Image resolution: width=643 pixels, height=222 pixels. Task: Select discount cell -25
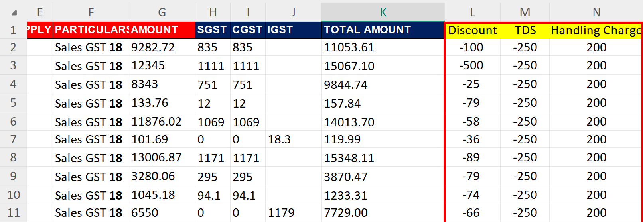[473, 84]
